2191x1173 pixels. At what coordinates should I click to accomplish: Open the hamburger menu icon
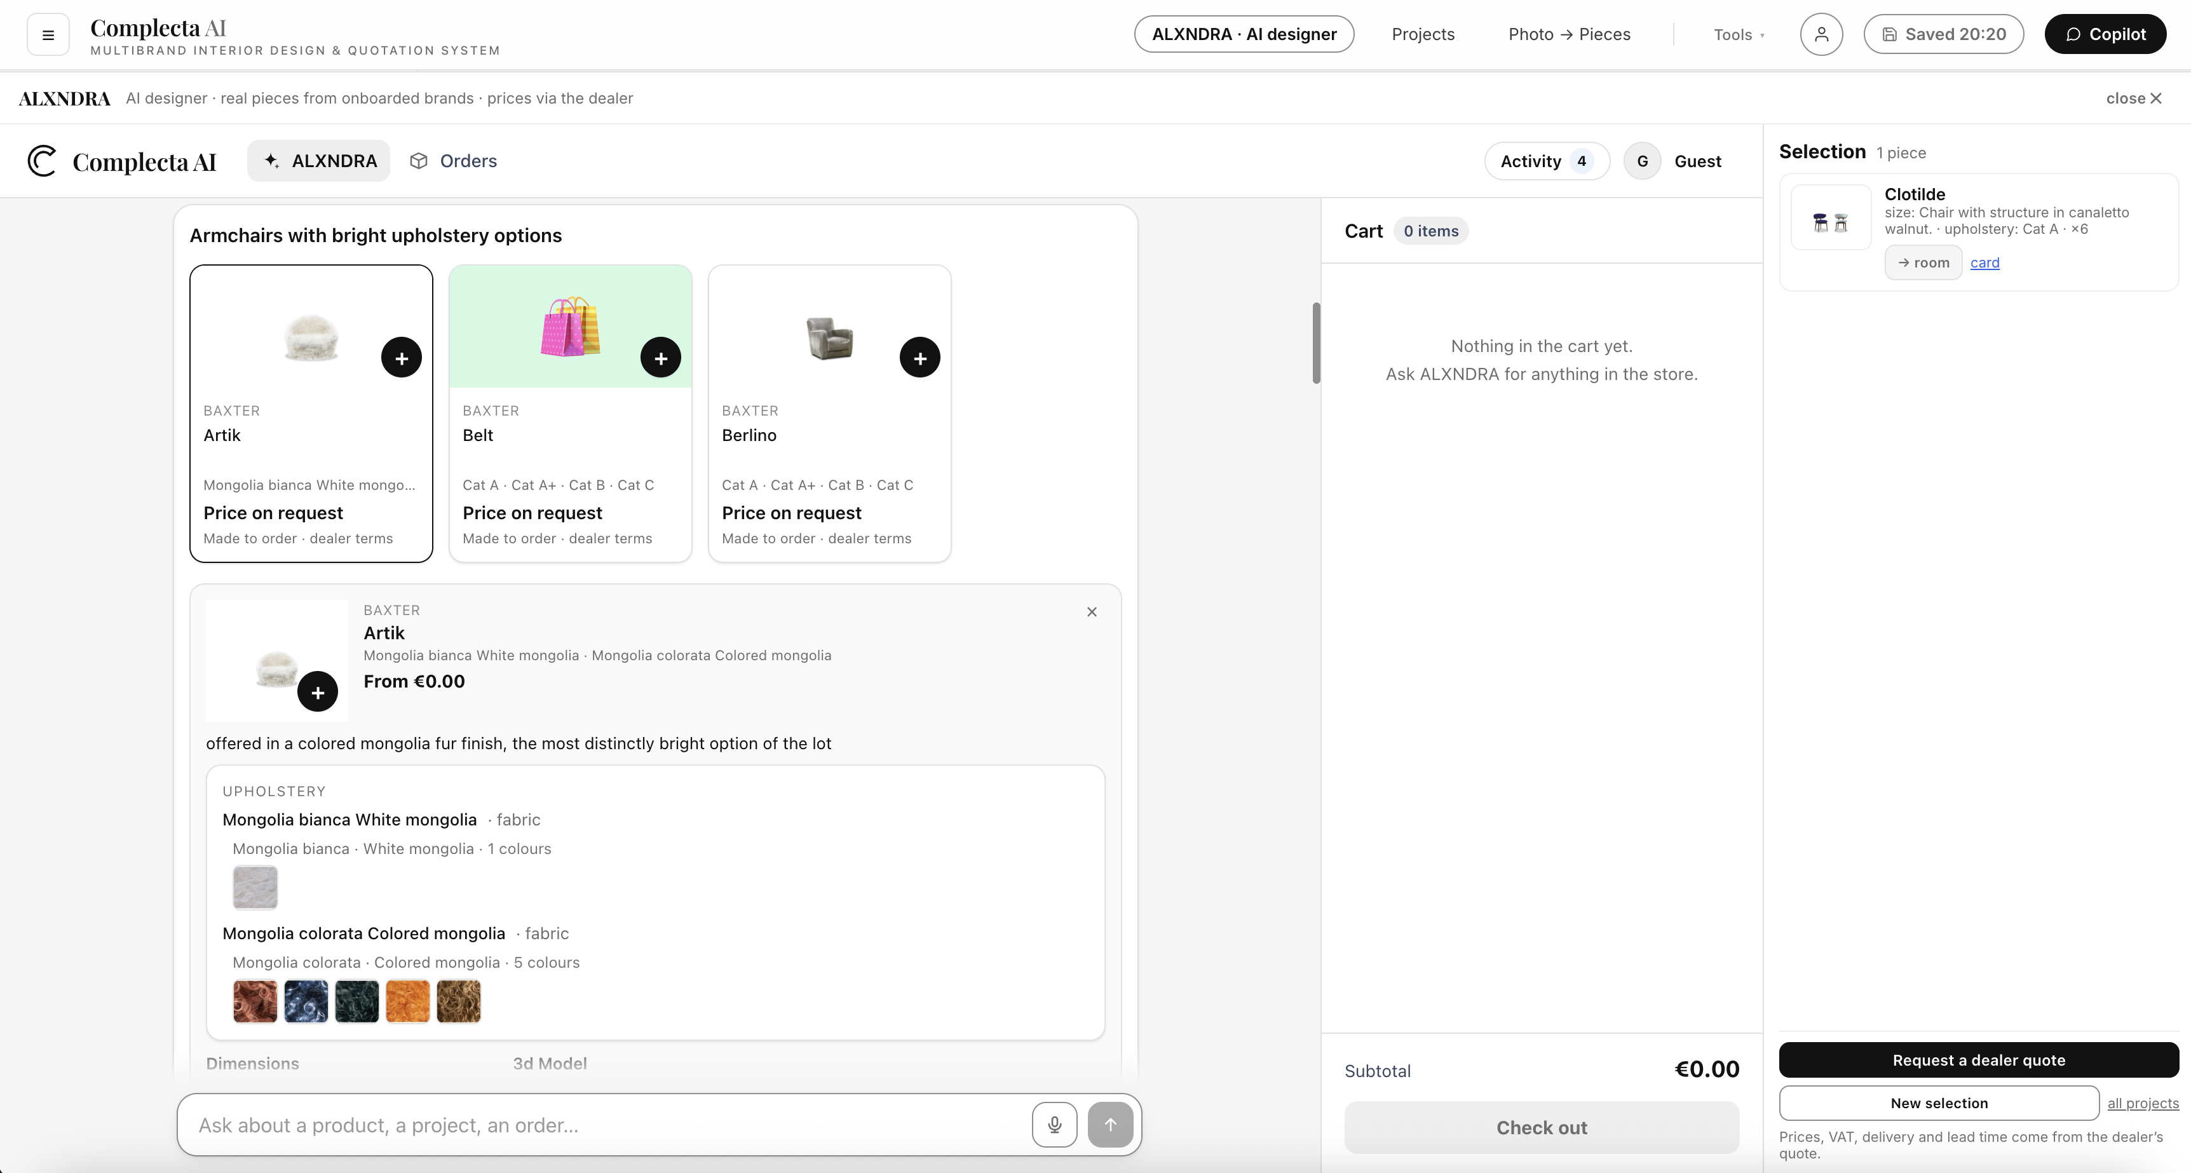click(x=48, y=35)
